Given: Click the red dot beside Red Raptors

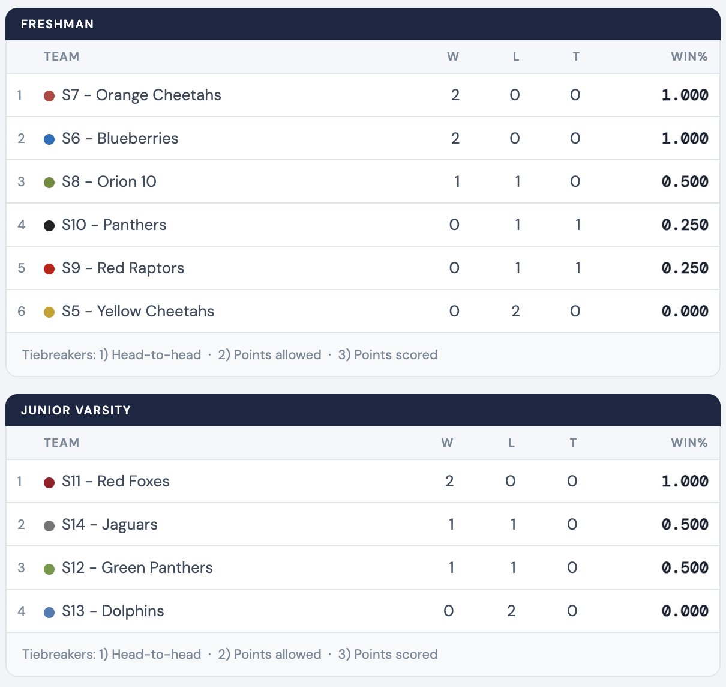Looking at the screenshot, I should coord(50,269).
